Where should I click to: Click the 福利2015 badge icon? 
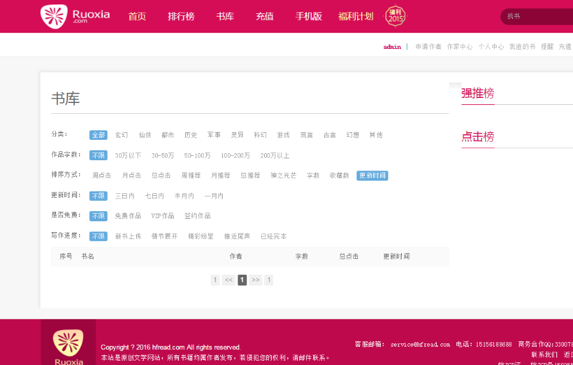pos(395,16)
